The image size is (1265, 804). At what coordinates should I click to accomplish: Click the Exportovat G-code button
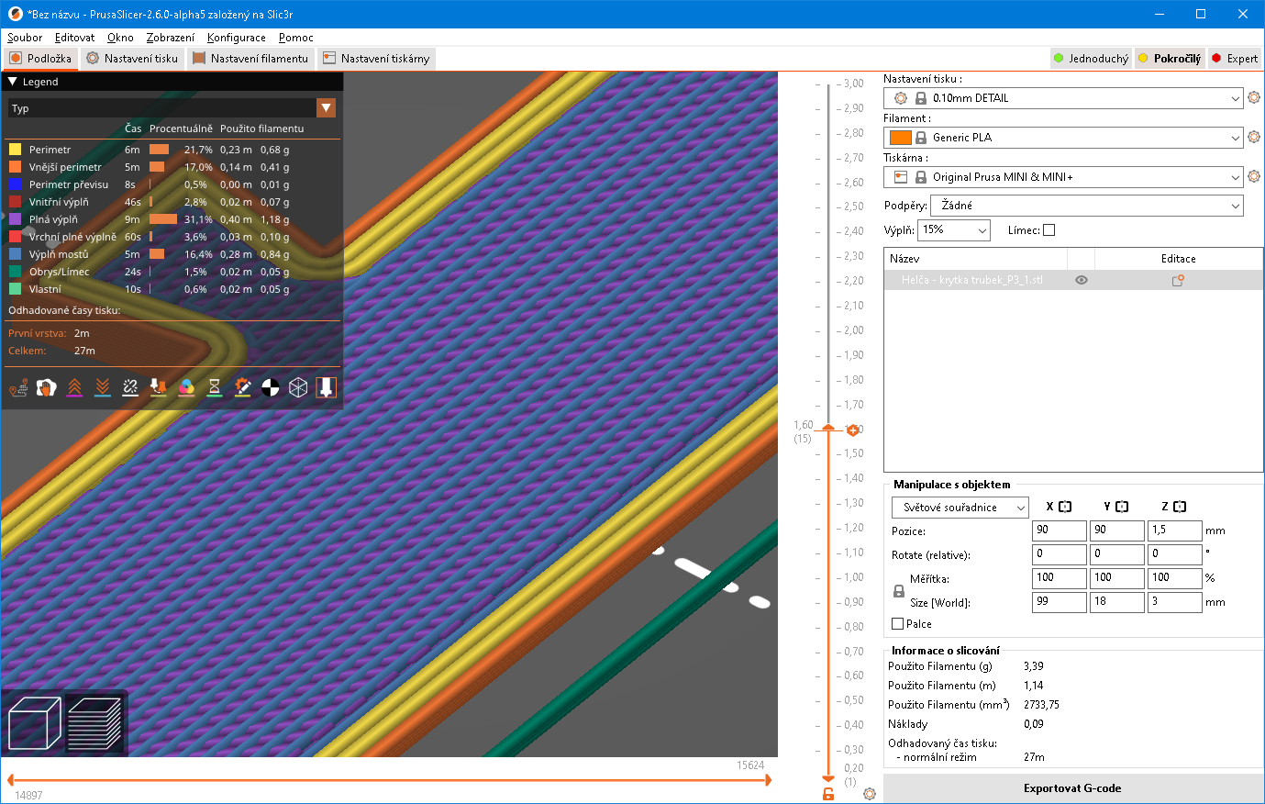click(x=1073, y=787)
